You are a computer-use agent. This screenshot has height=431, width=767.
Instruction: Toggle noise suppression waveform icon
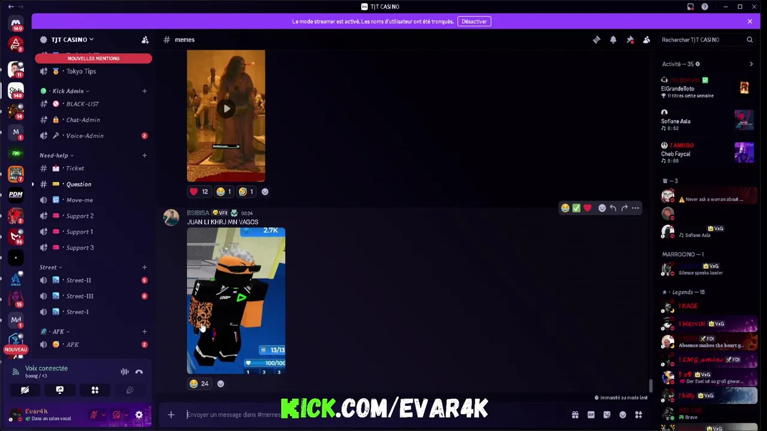point(125,372)
